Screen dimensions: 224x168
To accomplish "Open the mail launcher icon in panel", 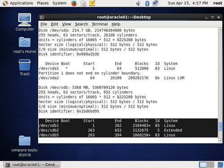I will click(x=83, y=3).
